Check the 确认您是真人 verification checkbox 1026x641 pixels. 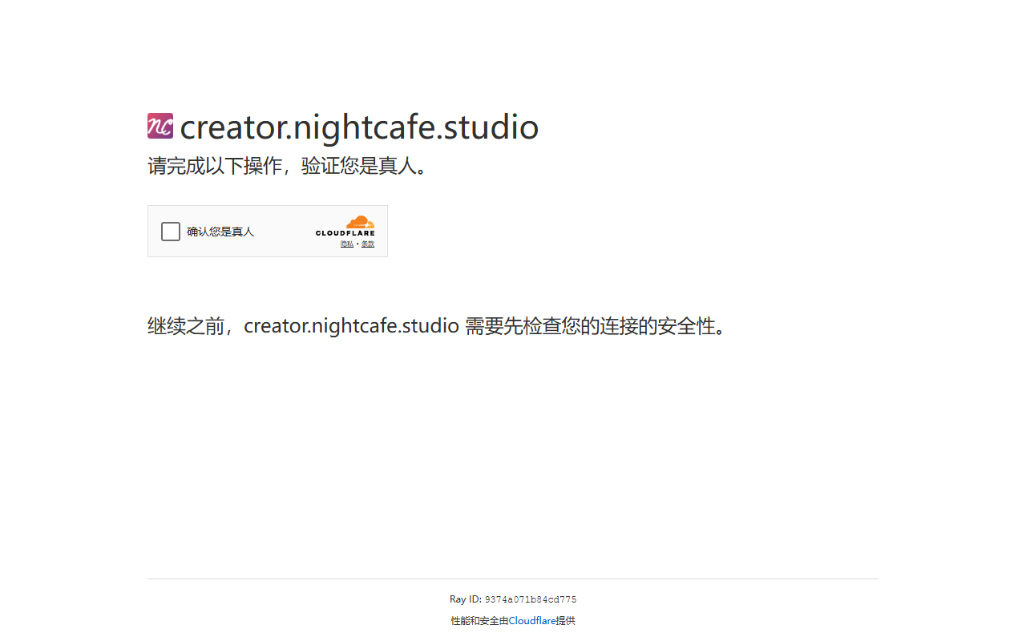click(x=171, y=232)
